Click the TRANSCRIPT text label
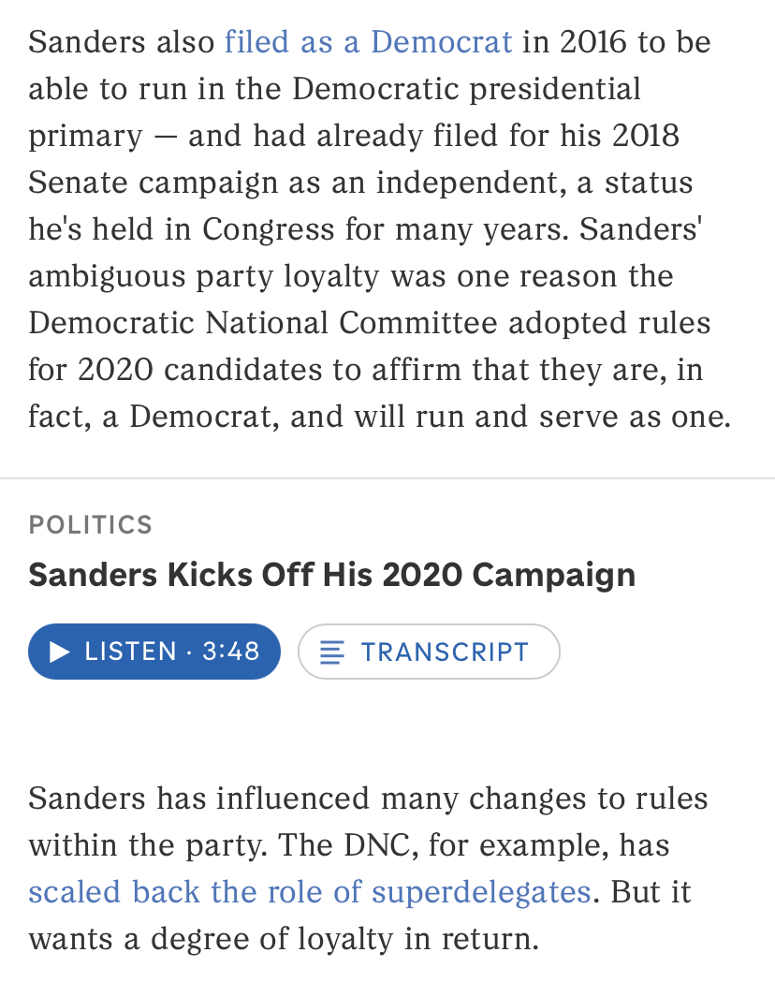 point(446,652)
